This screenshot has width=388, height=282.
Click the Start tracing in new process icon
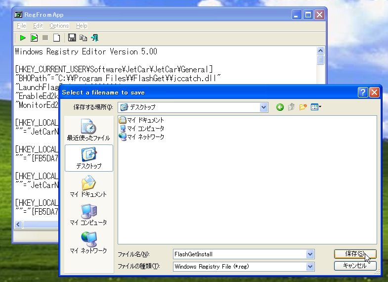click(34, 38)
